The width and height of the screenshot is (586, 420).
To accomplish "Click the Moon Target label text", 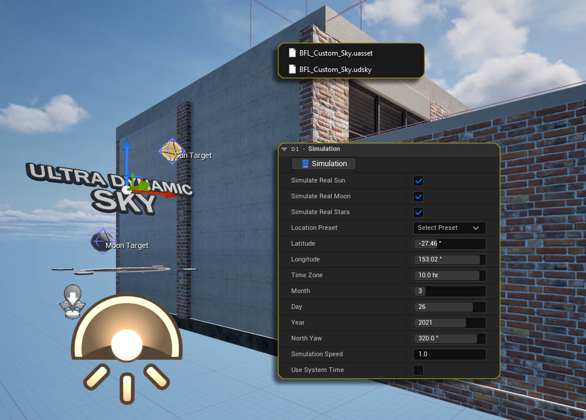I will (127, 246).
